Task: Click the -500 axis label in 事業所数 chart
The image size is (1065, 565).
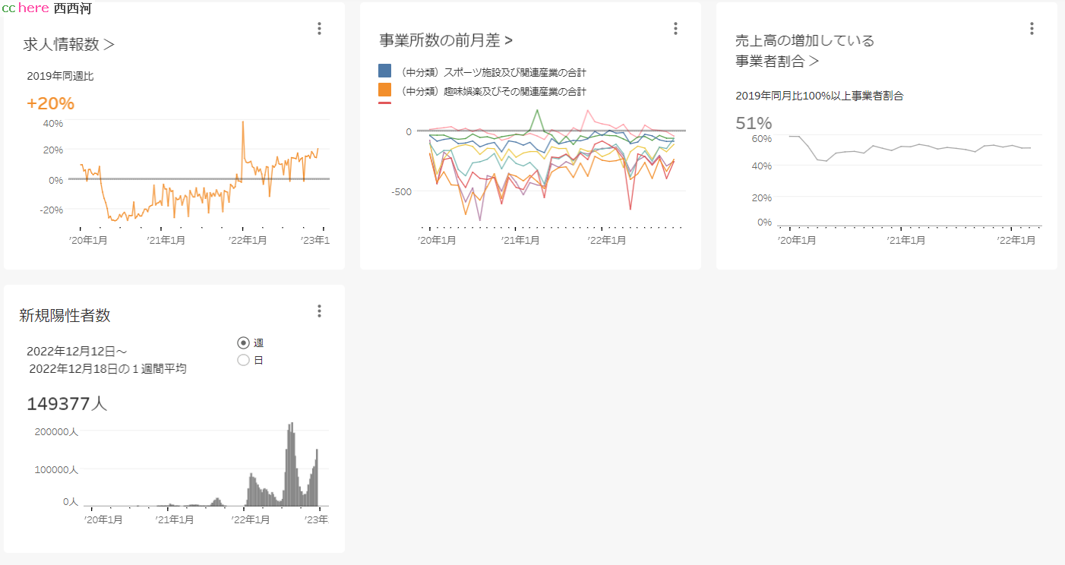Action: [x=401, y=191]
